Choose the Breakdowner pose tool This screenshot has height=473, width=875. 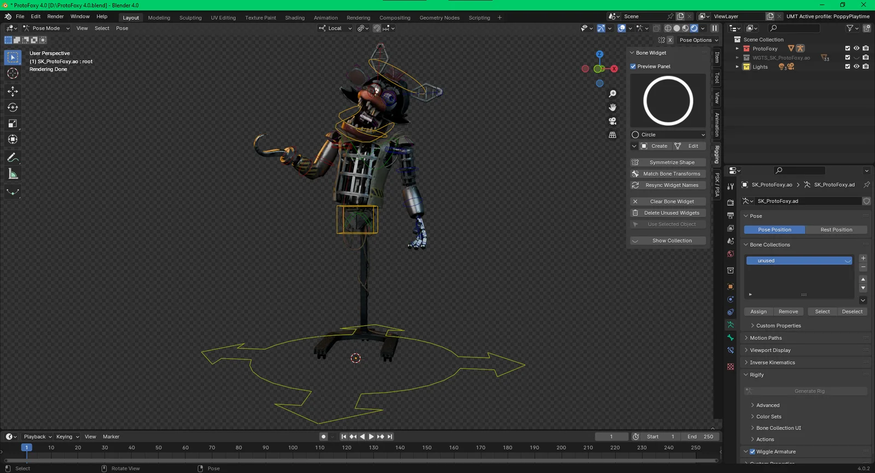click(x=13, y=192)
